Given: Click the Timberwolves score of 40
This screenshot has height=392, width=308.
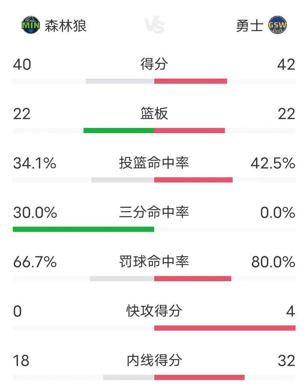Looking at the screenshot, I should (22, 64).
